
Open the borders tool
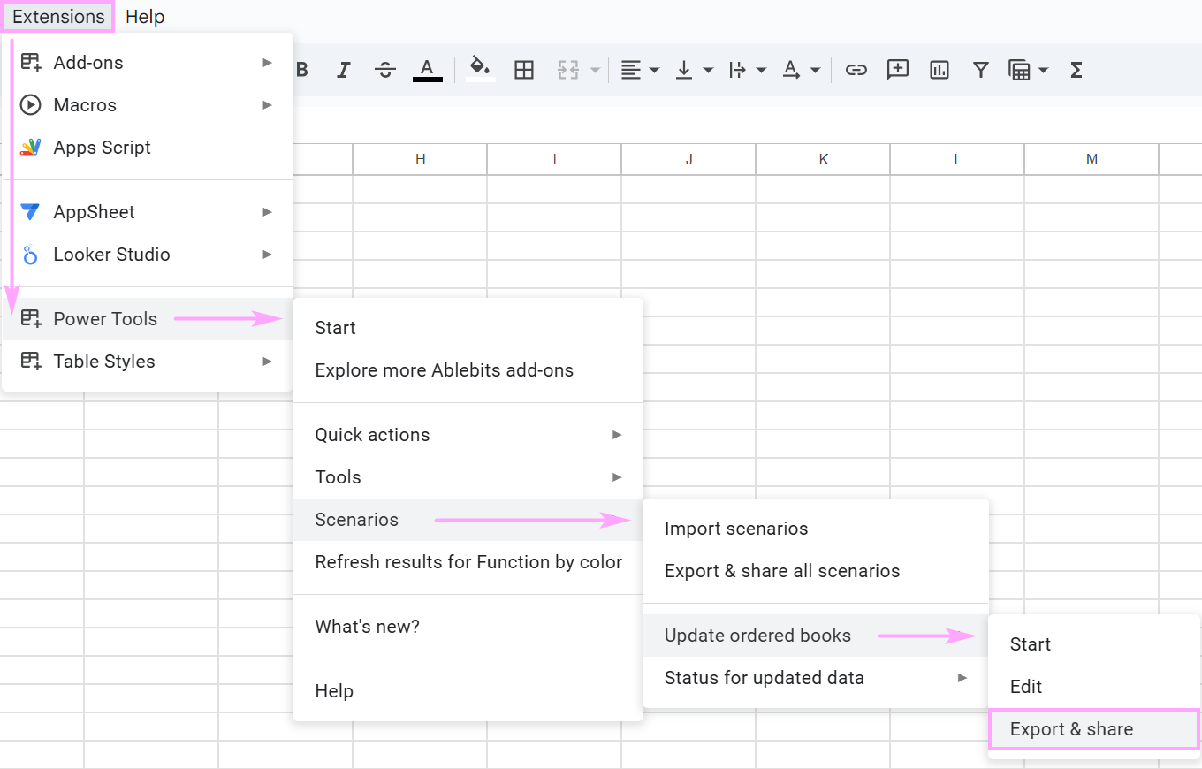pos(524,70)
